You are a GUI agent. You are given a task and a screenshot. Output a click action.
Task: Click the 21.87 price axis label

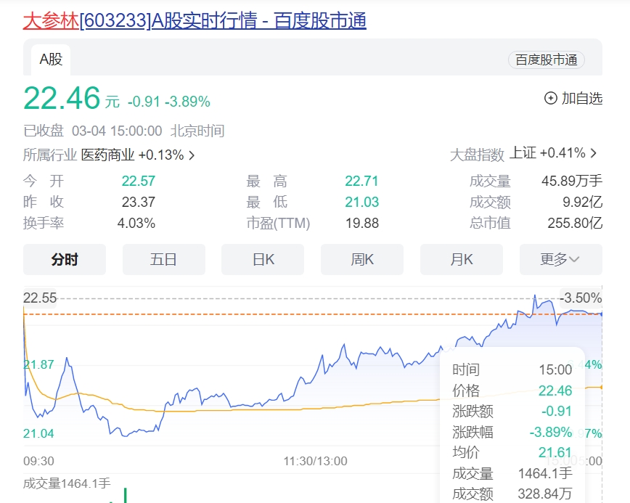(38, 365)
